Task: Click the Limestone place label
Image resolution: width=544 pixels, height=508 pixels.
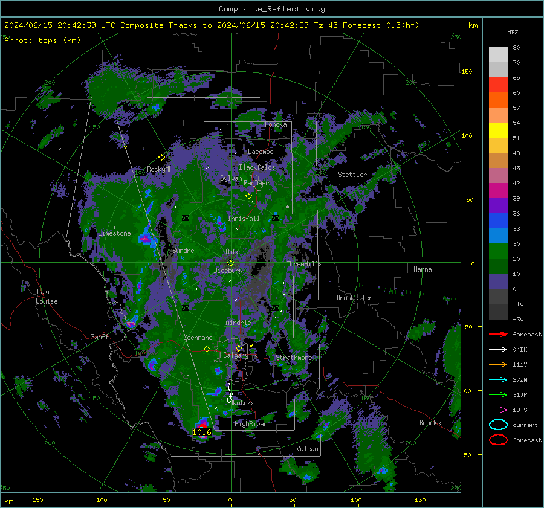Action: click(114, 233)
